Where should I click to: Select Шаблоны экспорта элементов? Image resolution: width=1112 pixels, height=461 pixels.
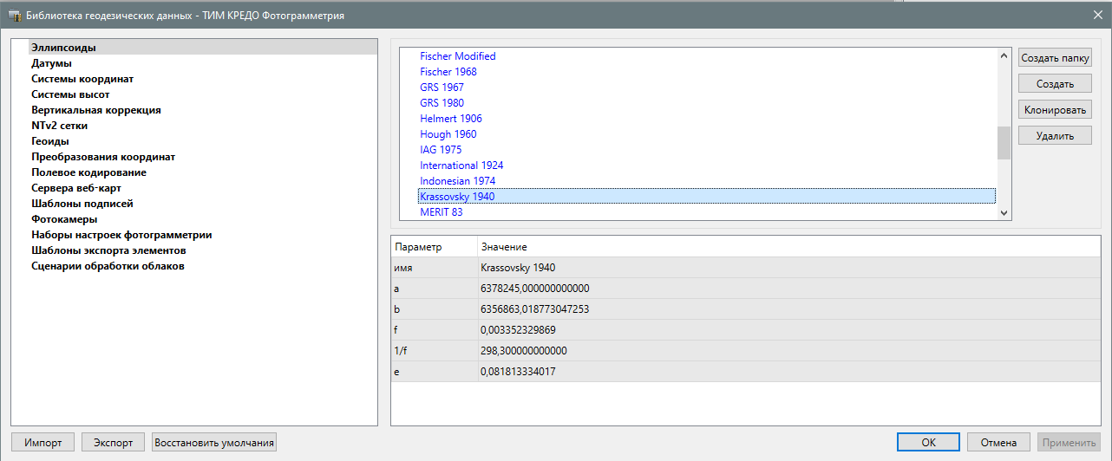click(x=108, y=250)
